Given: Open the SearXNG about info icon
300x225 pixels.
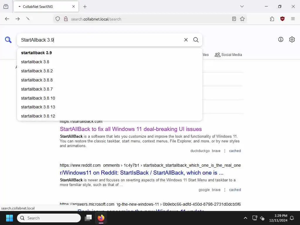Looking at the screenshot, I should click(x=281, y=40).
